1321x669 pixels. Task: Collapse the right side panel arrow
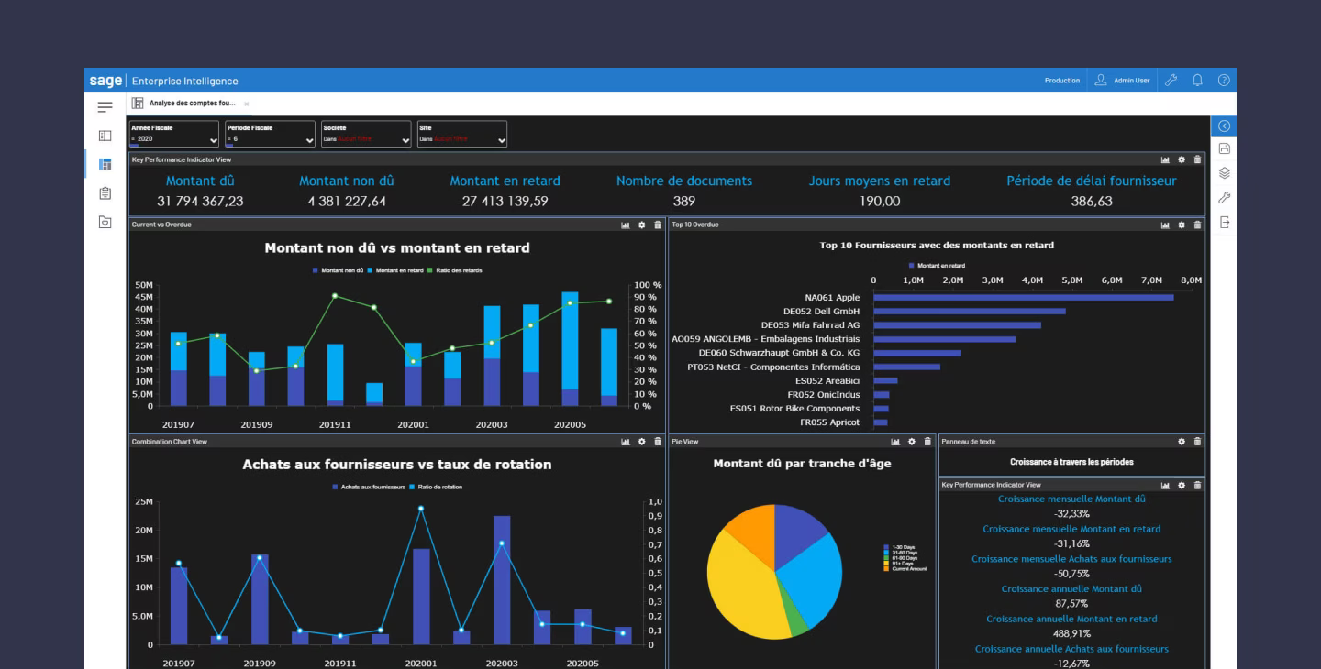1223,126
